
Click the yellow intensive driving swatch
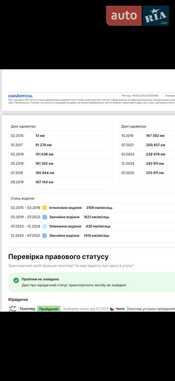pos(44,208)
